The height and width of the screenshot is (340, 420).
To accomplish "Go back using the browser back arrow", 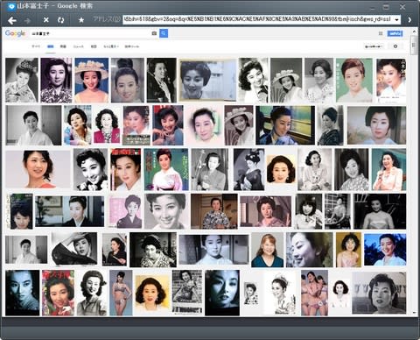I will click(12, 20).
